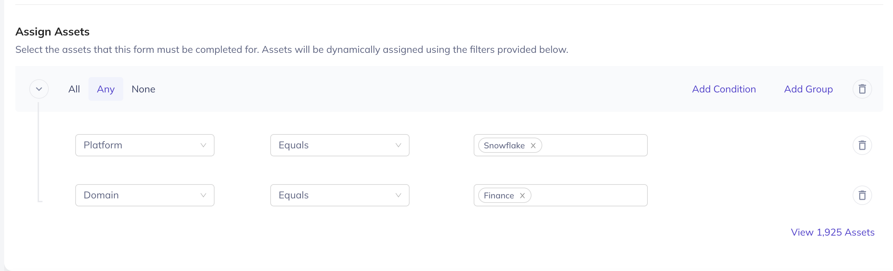Remove the Finance tag
893x271 pixels.
click(x=522, y=196)
